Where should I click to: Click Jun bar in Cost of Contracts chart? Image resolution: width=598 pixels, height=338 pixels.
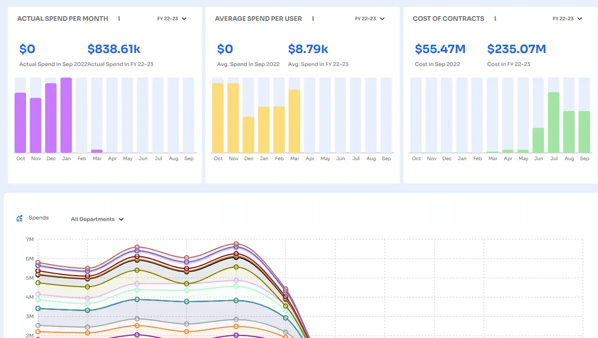(x=538, y=140)
